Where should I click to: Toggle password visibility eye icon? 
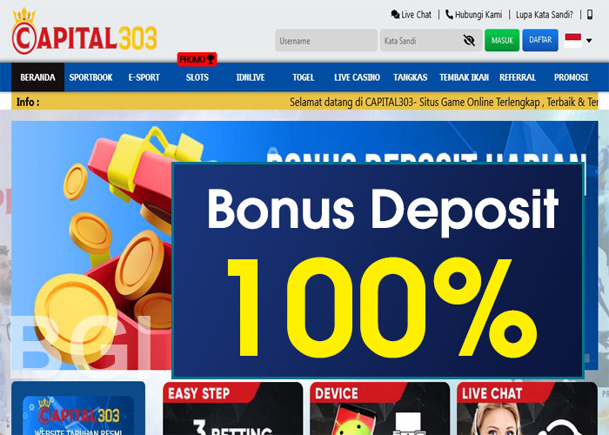(x=469, y=40)
